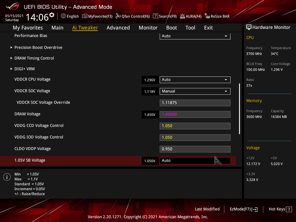The image size is (296, 222).
Task: Click the VDDG IOD Voltage Control field
Action: (195, 137)
